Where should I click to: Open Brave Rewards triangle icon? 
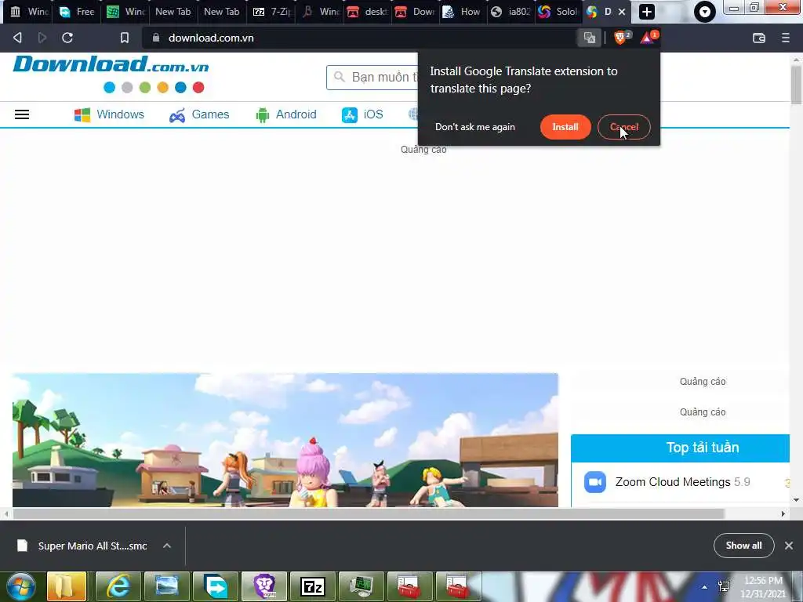click(x=647, y=38)
